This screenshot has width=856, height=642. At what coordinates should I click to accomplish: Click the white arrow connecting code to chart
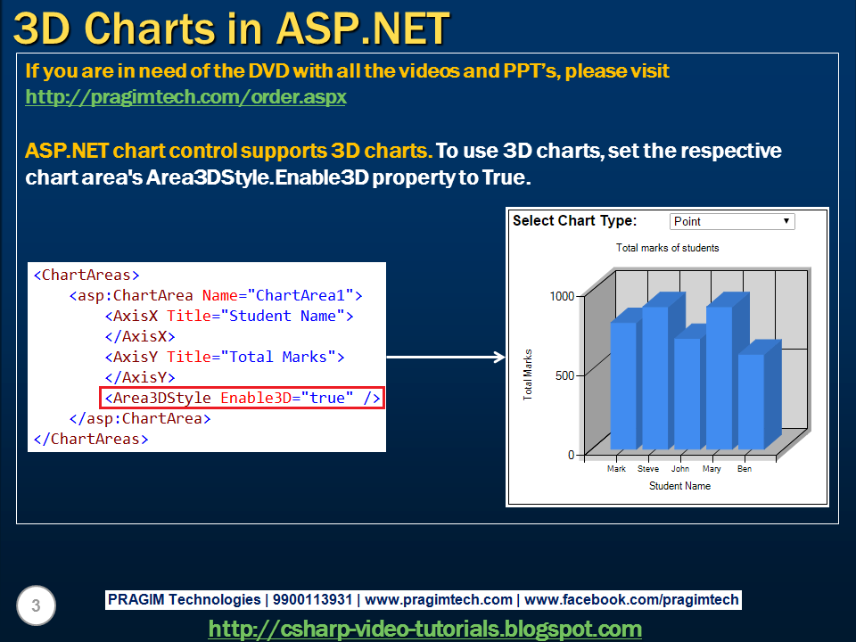[x=446, y=357]
